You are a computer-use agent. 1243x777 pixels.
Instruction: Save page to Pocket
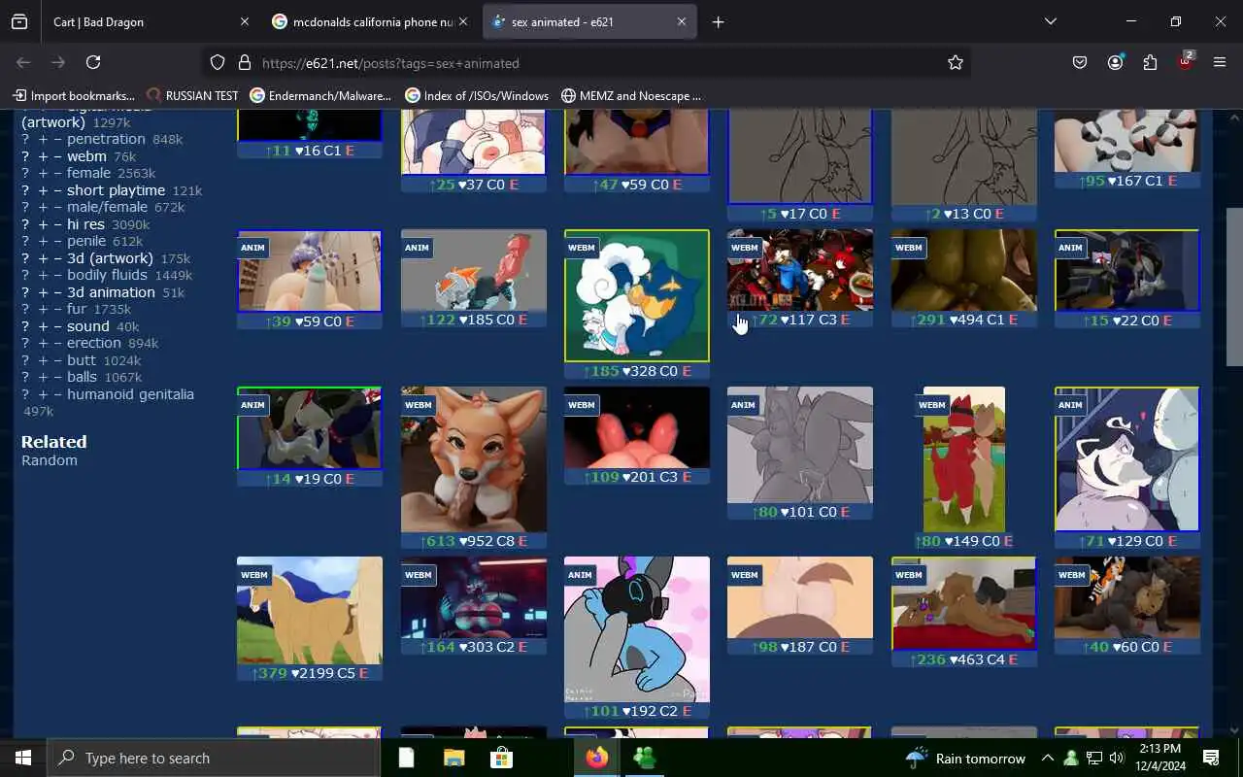(x=1080, y=62)
